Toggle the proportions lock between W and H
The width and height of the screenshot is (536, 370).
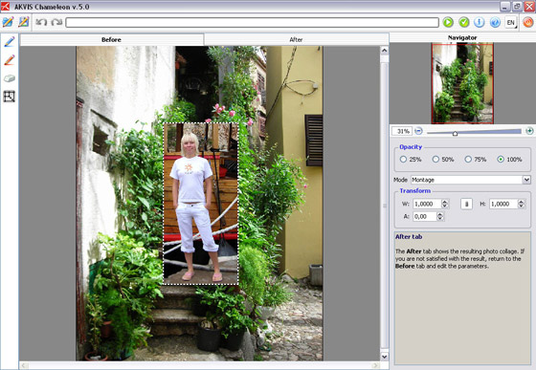[x=467, y=204]
